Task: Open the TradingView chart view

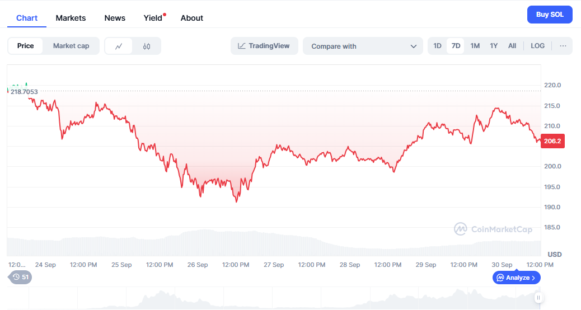Action: pyautogui.click(x=264, y=46)
